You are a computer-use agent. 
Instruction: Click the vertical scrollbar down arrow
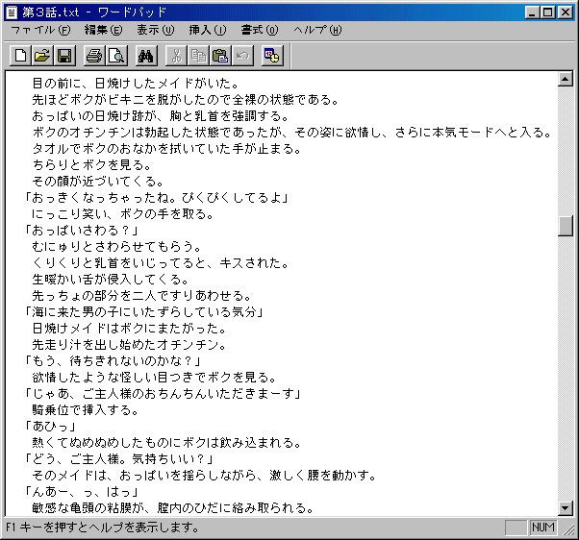click(566, 508)
